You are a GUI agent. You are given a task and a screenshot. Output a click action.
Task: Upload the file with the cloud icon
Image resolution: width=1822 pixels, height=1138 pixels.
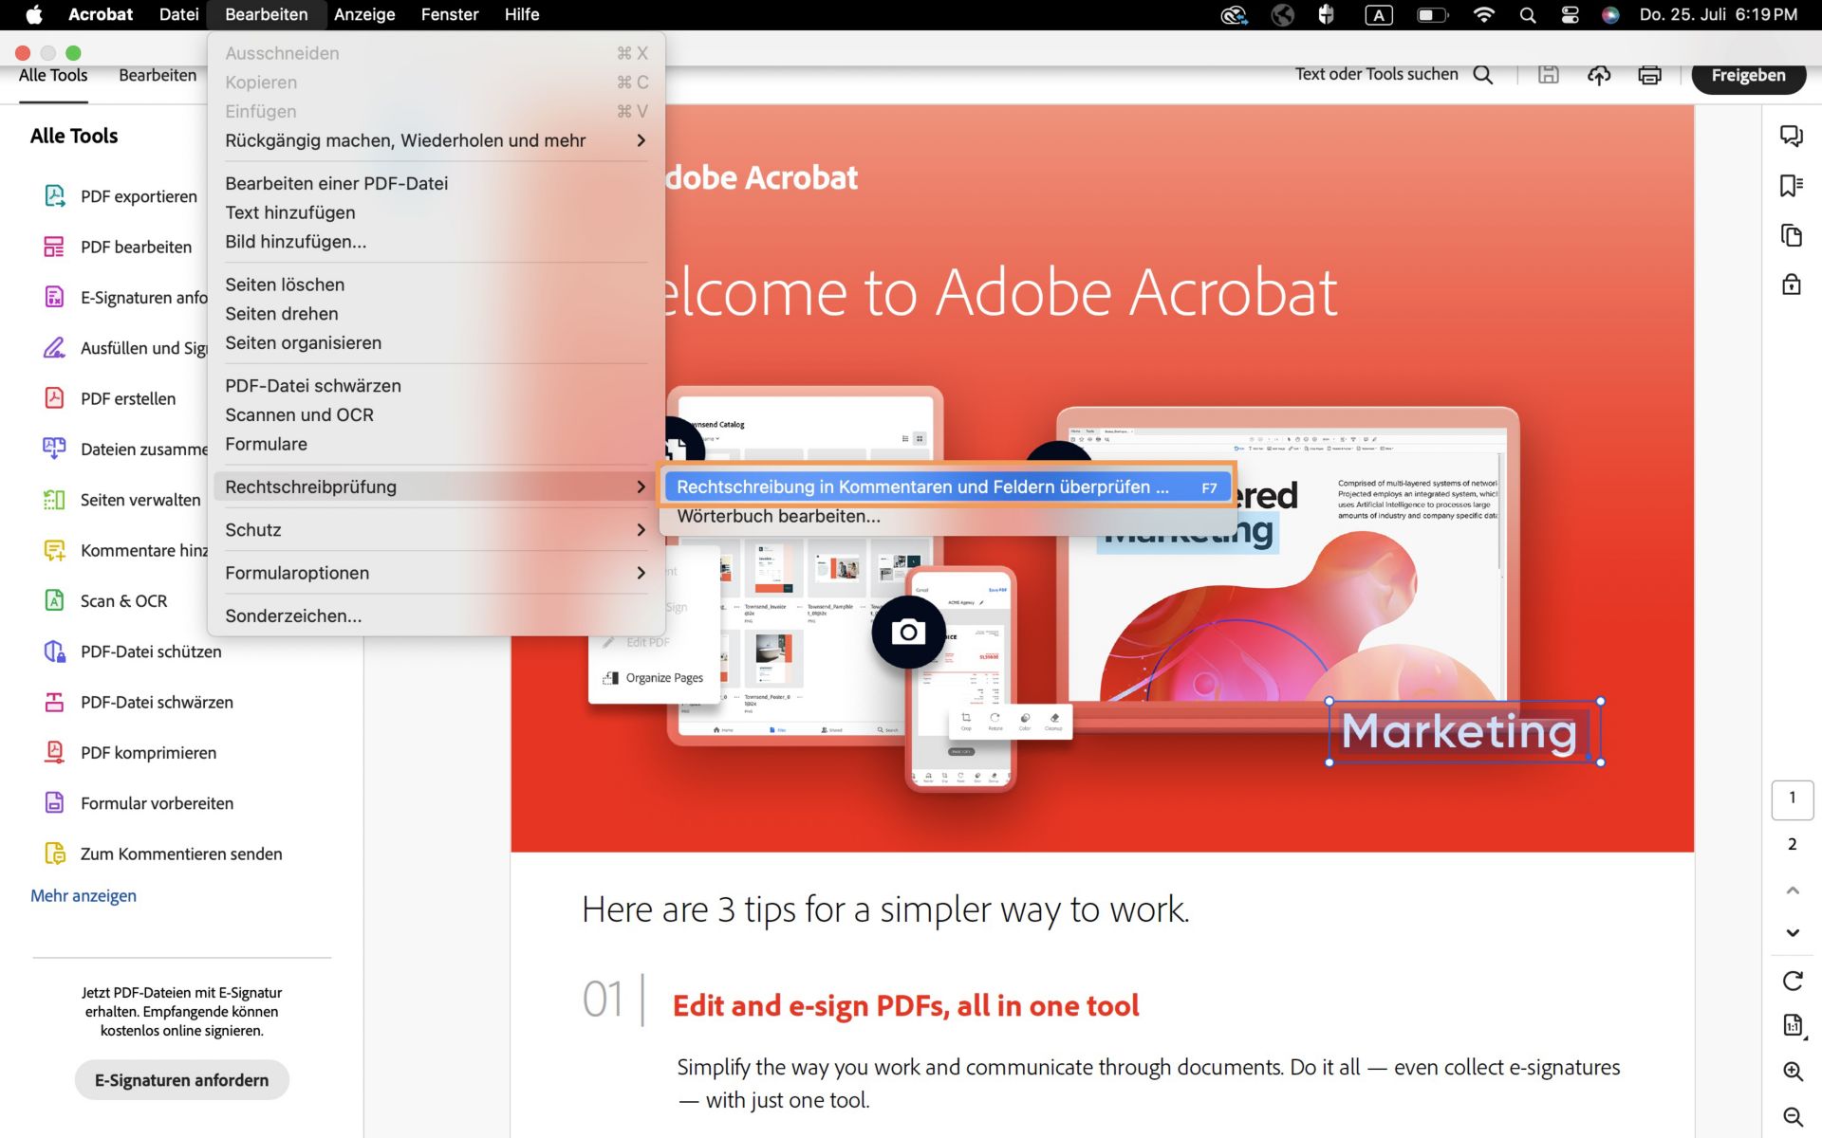(1599, 75)
